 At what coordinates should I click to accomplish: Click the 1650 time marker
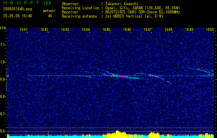pos(210,29)
